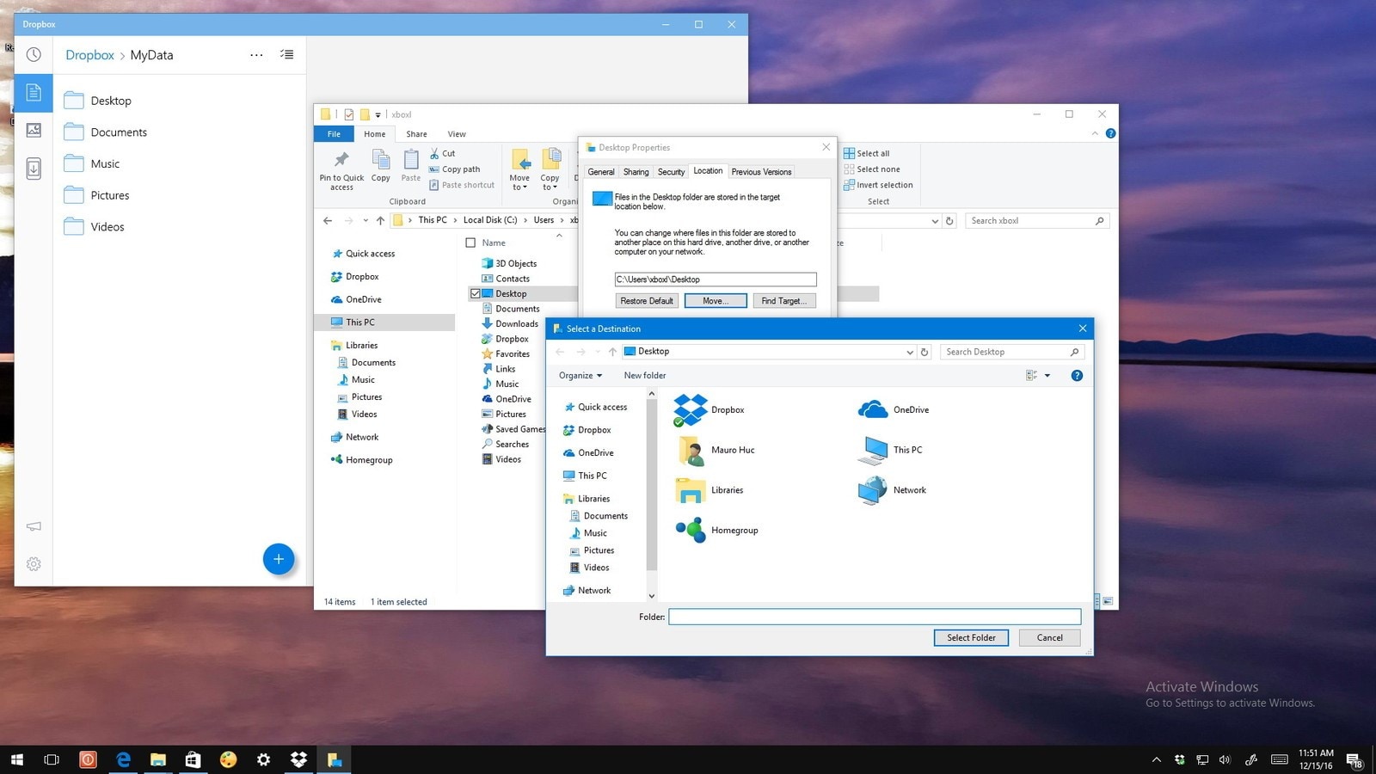The image size is (1376, 774).
Task: Expand the view options arrow in destination dialog
Action: (x=1047, y=376)
